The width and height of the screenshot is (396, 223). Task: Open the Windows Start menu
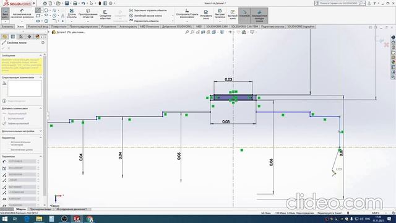coord(4,219)
